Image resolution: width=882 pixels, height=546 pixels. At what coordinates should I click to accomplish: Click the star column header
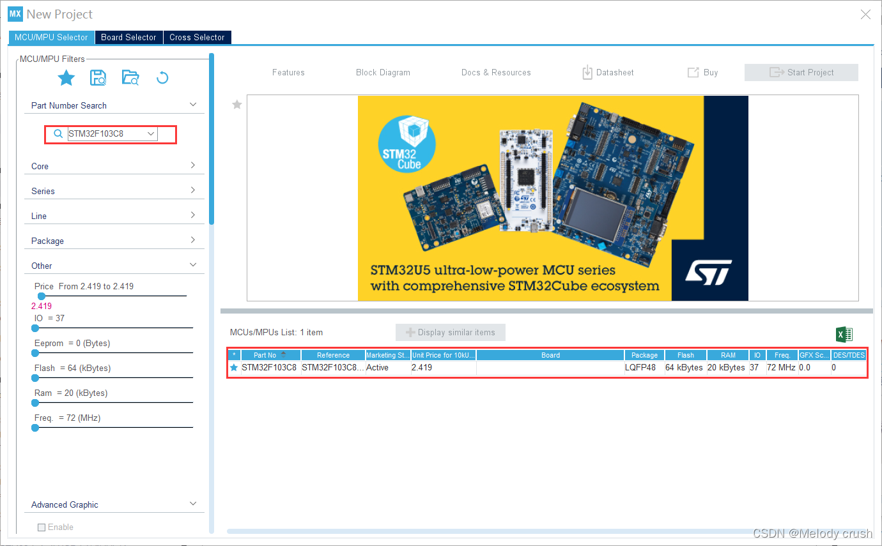[234, 355]
